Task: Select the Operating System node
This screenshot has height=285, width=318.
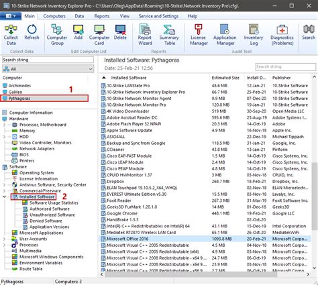Action: (37, 173)
